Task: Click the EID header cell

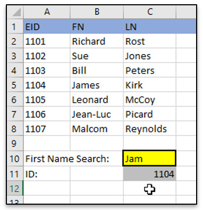Action: coord(47,26)
